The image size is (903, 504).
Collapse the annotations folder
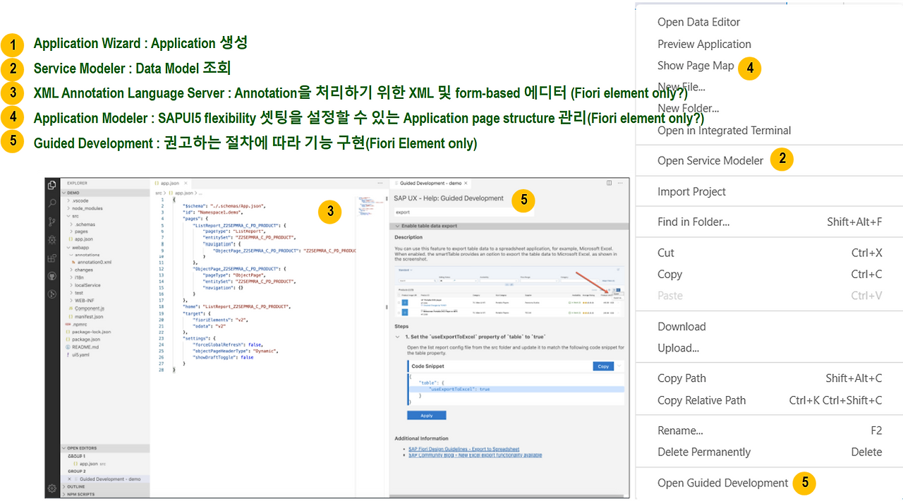point(71,255)
